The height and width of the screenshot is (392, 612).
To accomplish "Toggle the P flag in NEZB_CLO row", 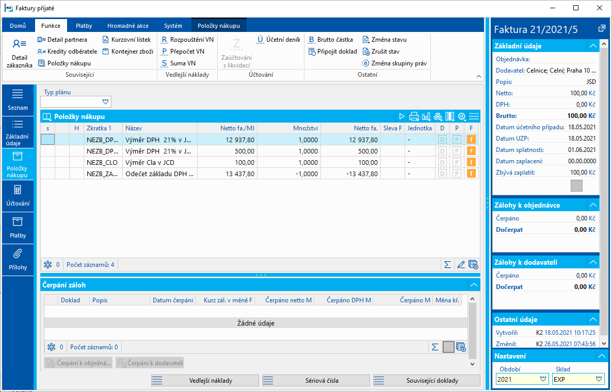I will click(x=457, y=162).
